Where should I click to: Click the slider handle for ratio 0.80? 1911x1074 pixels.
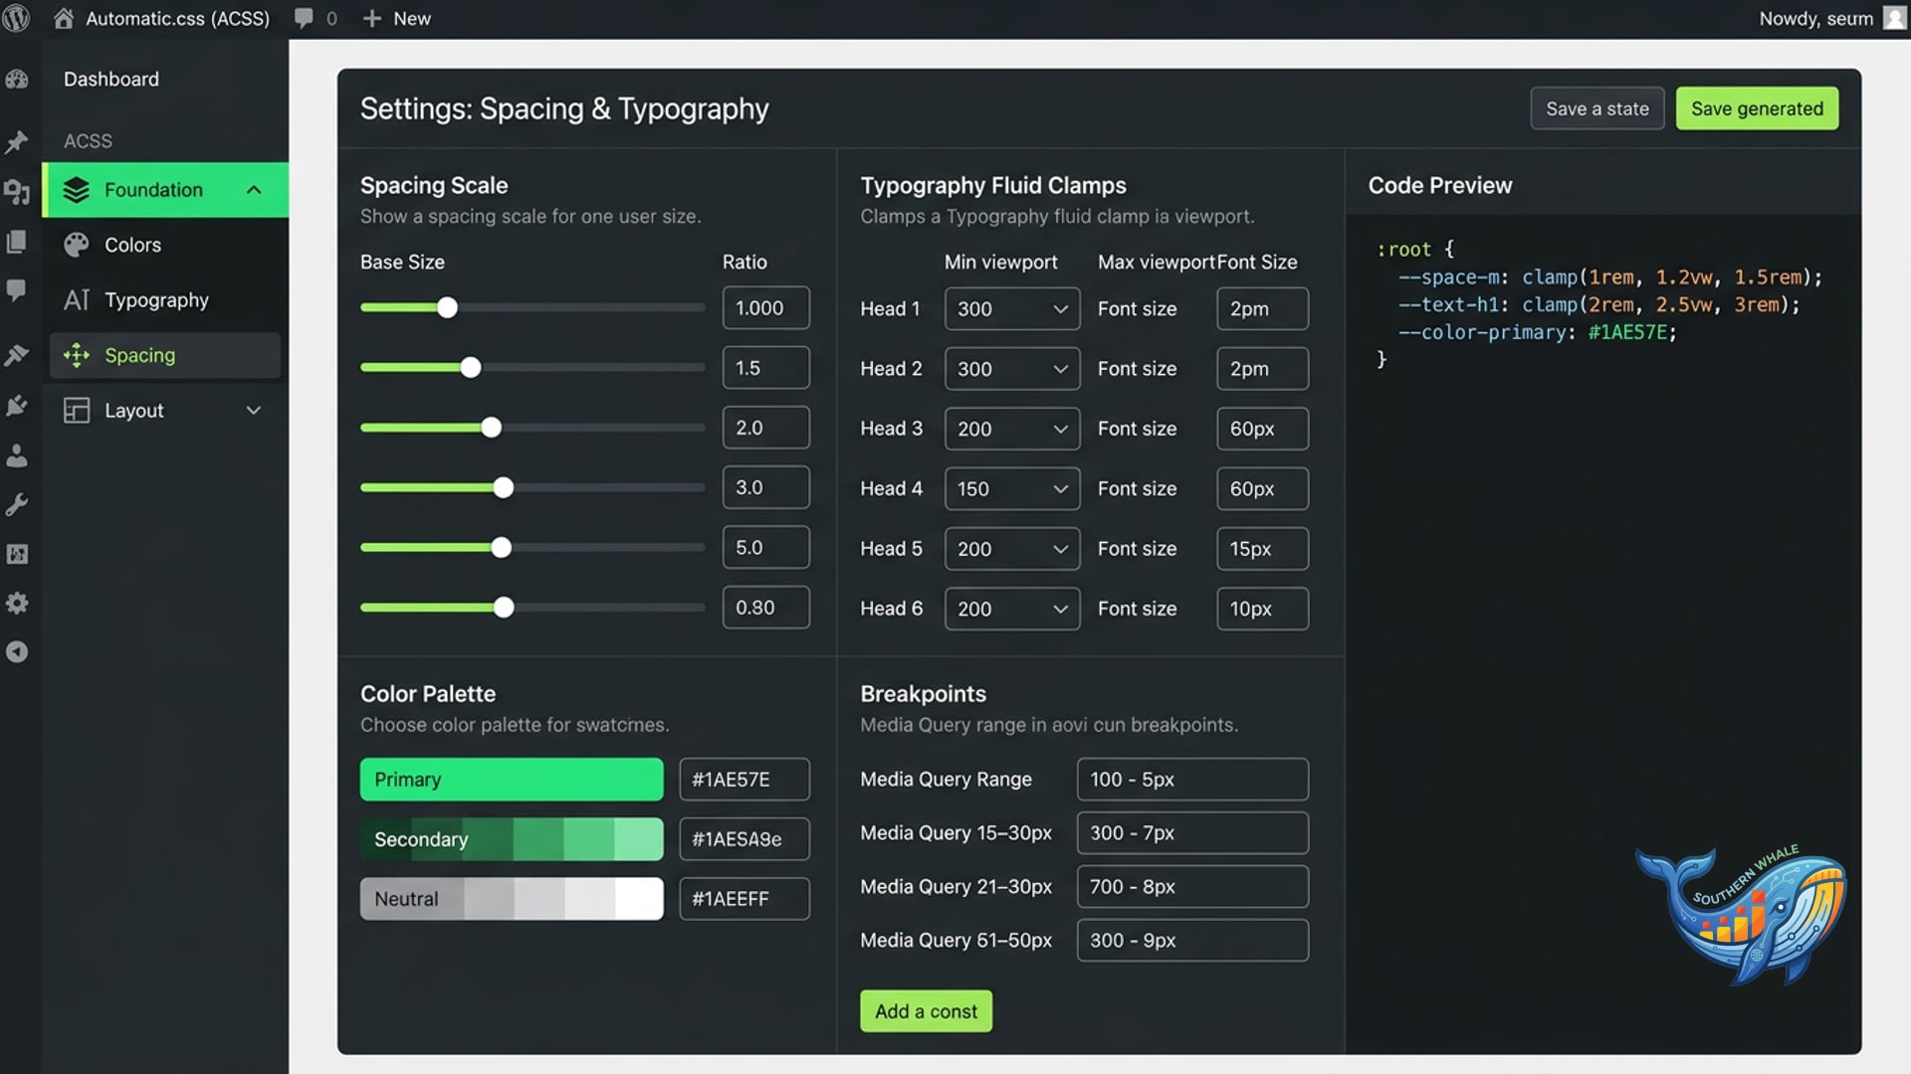tap(504, 608)
